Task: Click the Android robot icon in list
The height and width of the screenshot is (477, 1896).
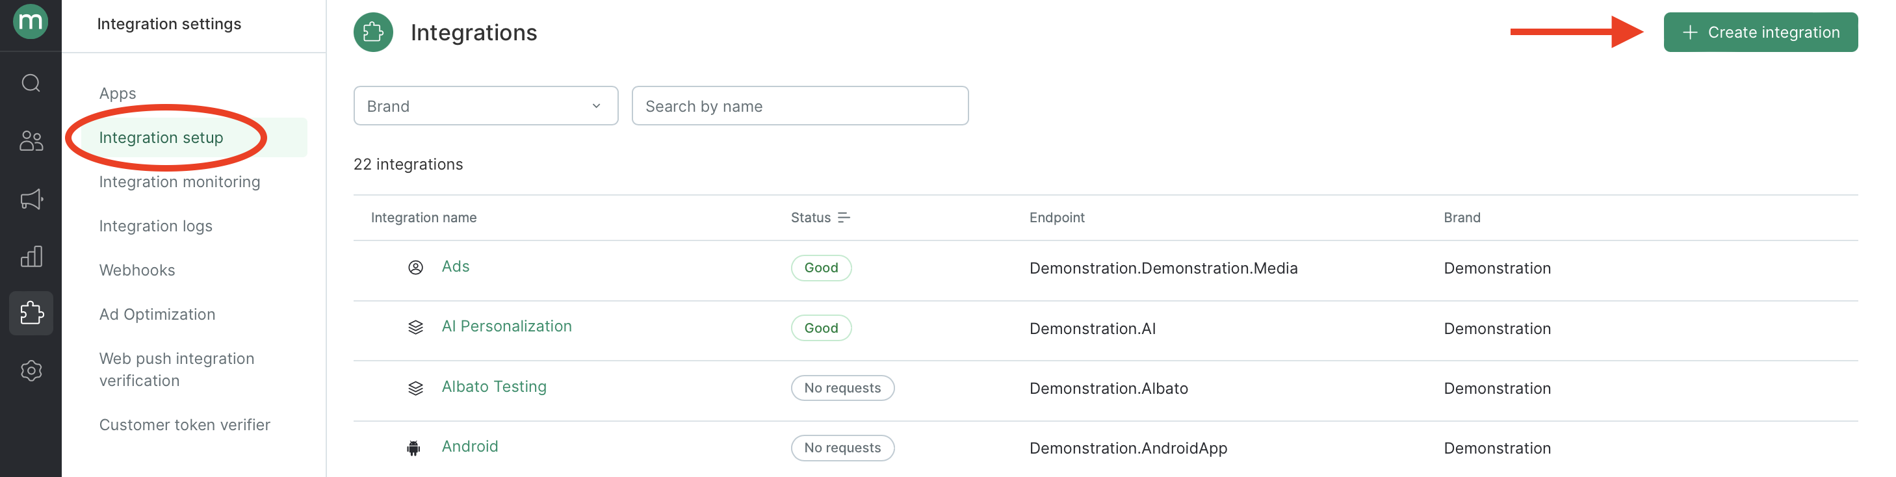Action: [413, 448]
